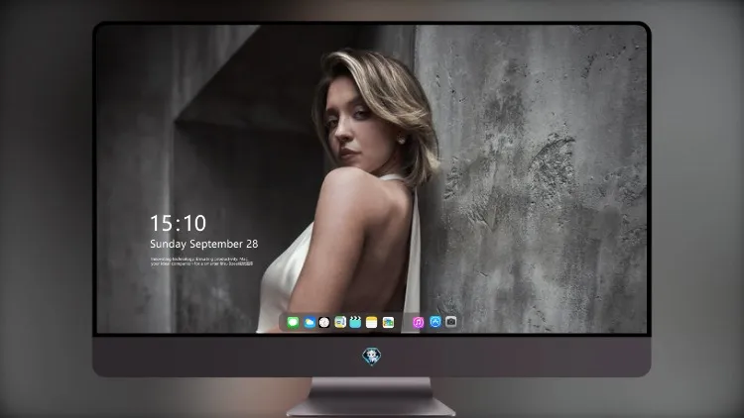Viewport: 744px width, 418px height.
Task: Launch the Camera app in dock
Action: tap(450, 322)
